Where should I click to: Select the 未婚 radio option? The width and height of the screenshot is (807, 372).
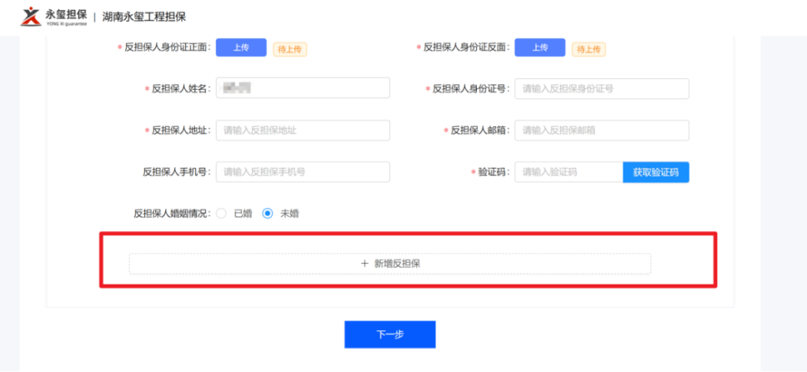268,214
